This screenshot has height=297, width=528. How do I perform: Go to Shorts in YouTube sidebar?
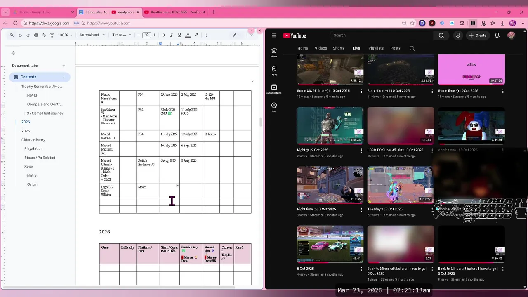274,71
